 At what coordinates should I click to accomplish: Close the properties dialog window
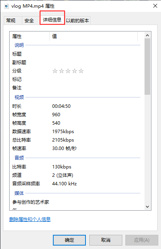pyautogui.click(x=155, y=6)
